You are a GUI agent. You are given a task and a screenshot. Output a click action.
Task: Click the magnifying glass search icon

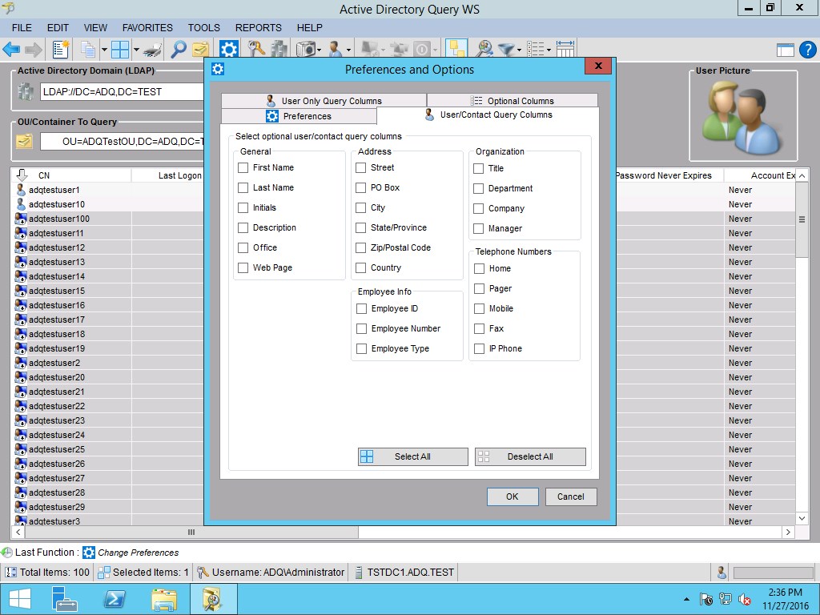click(x=179, y=50)
